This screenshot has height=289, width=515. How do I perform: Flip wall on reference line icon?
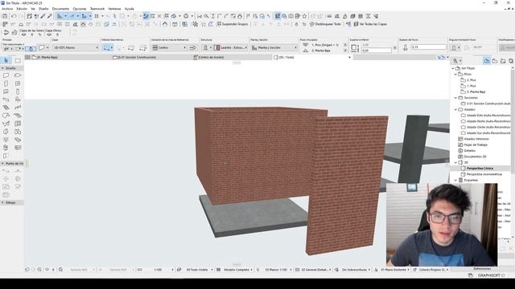coord(193,48)
